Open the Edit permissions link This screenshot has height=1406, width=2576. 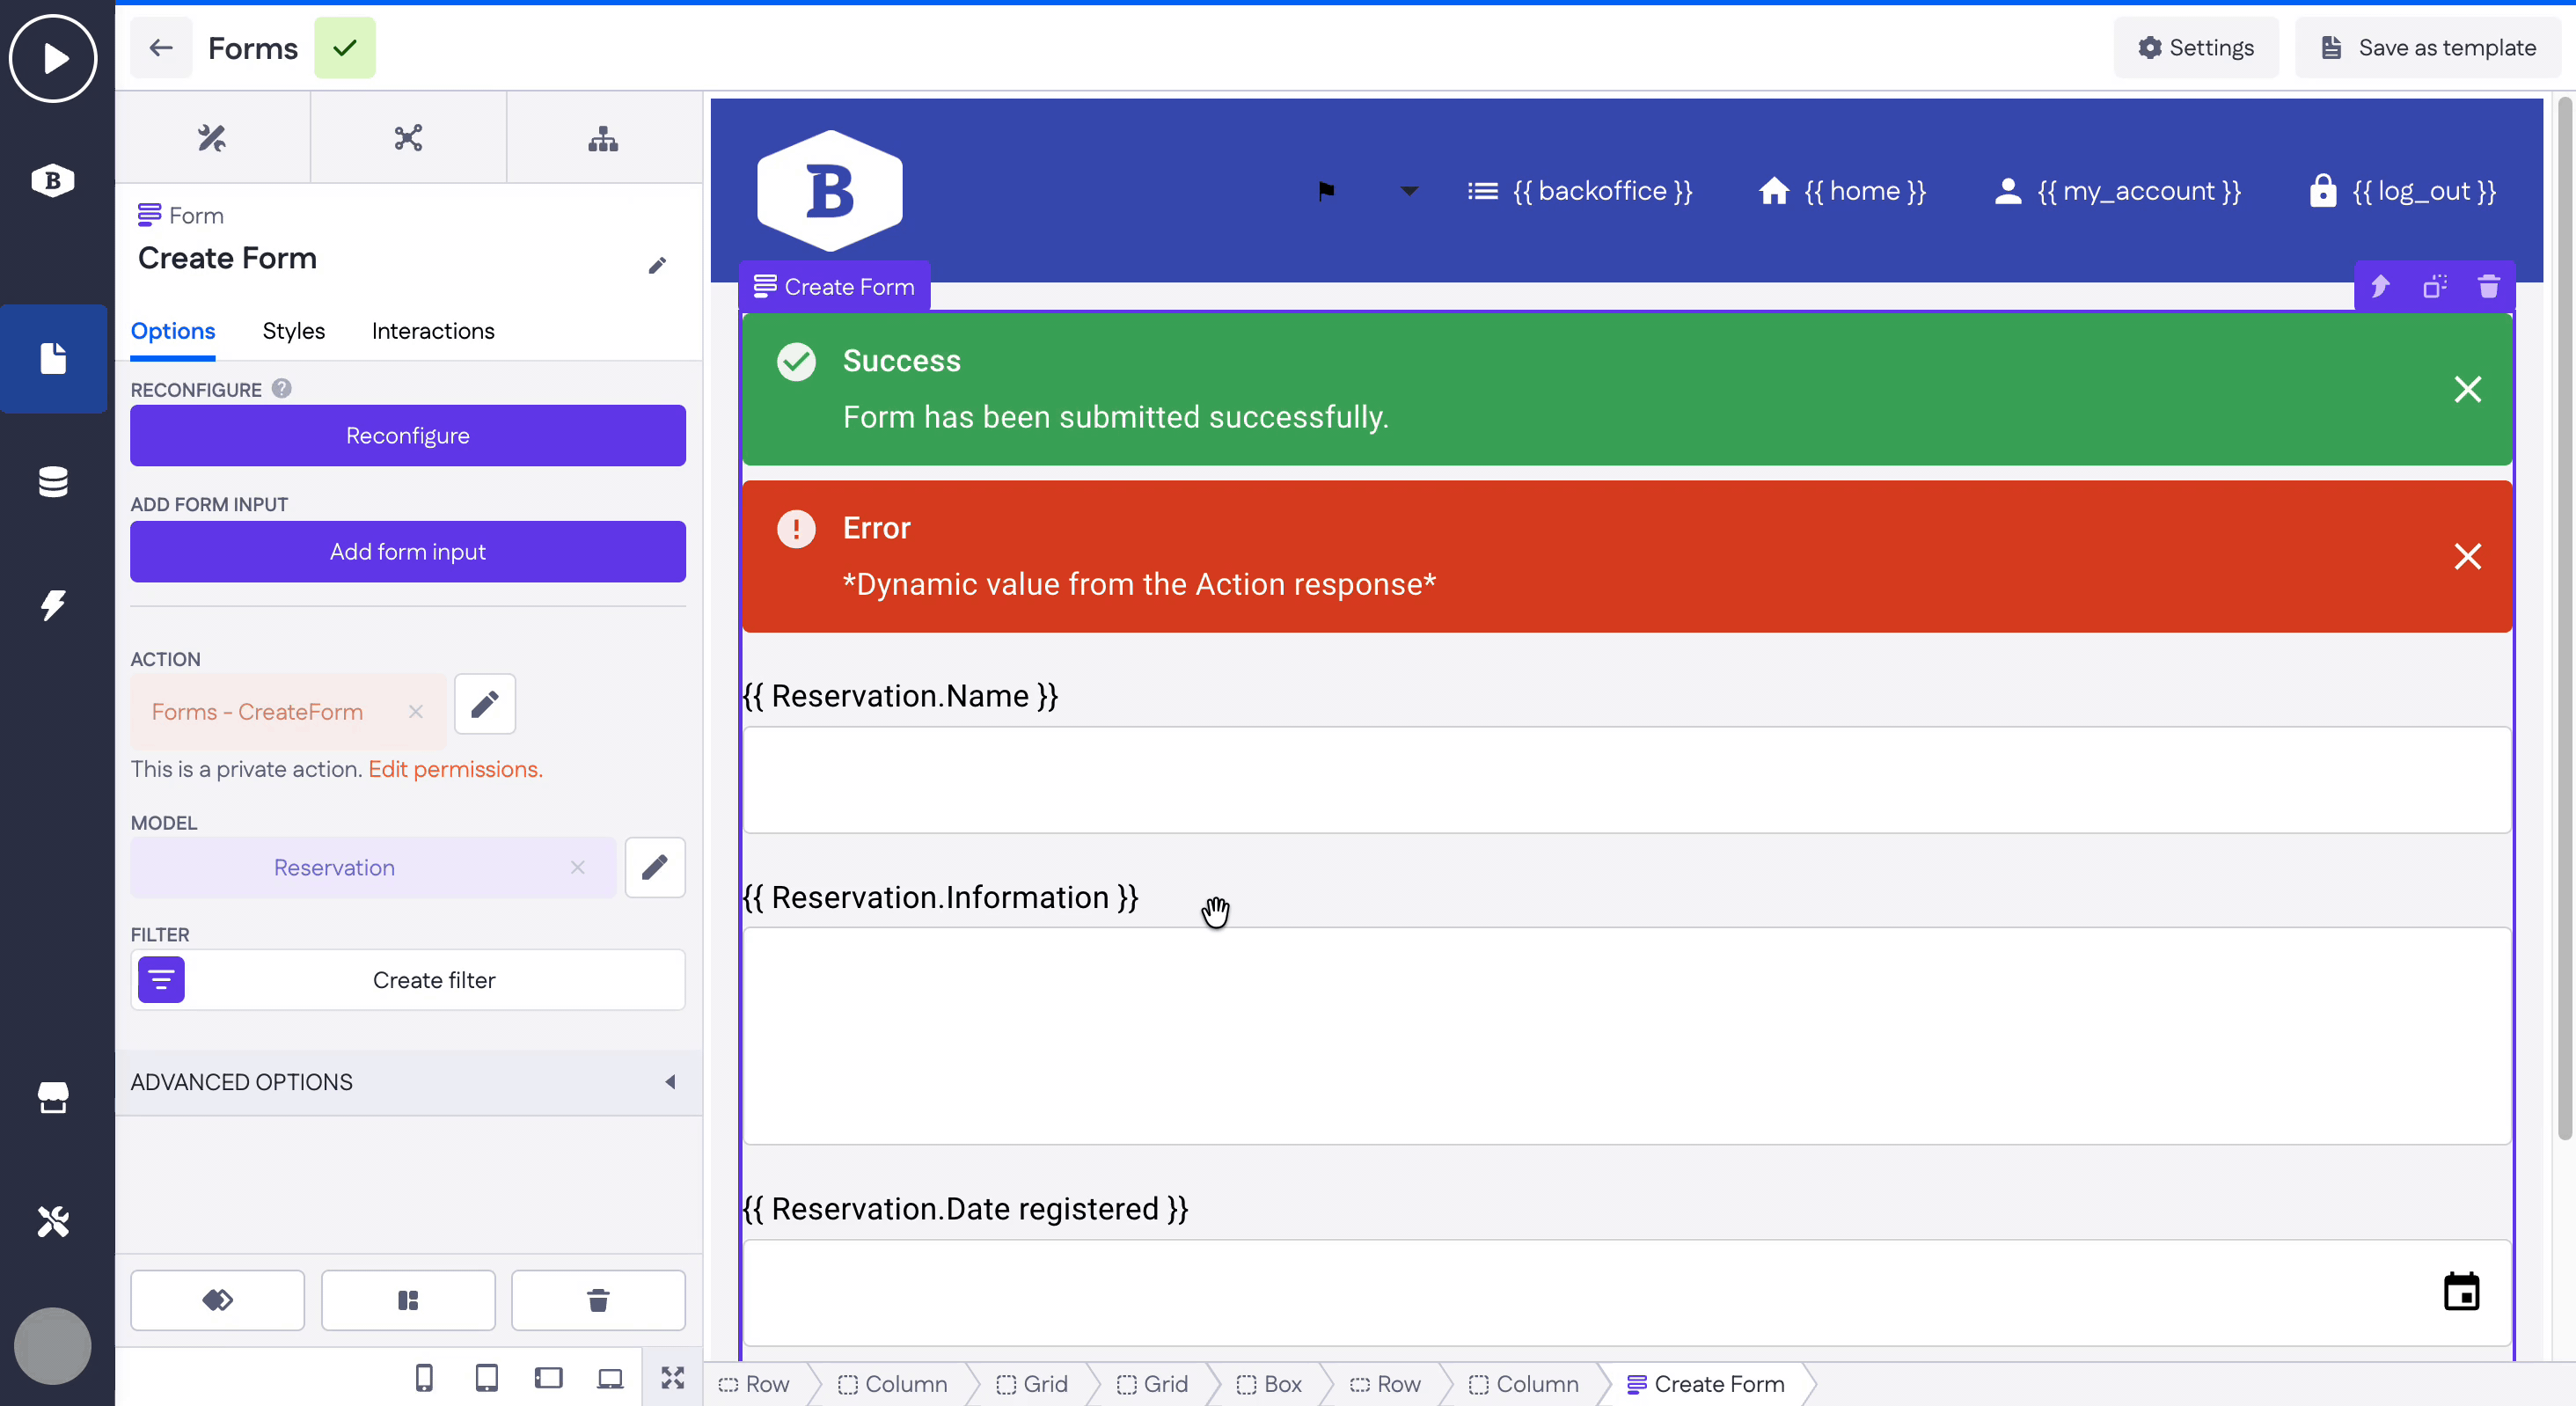[x=455, y=769]
